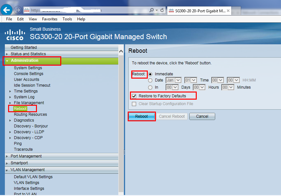Viewport: 281px width, 196px height.
Task: Open the Minutes count dropdown
Action: pyautogui.click(x=228, y=87)
